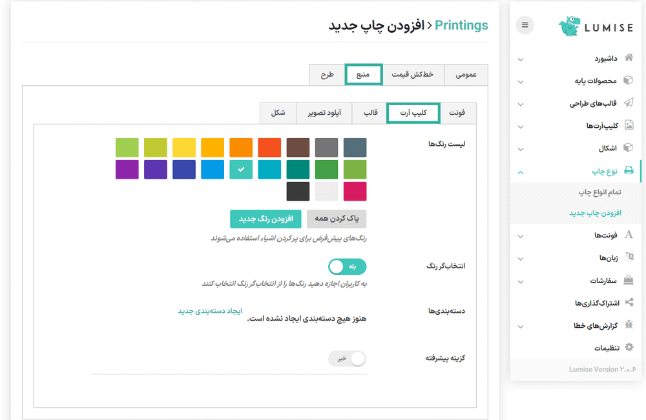Click the home icon next to داشبورد
Screen dimensions: 646x420
[x=629, y=58]
